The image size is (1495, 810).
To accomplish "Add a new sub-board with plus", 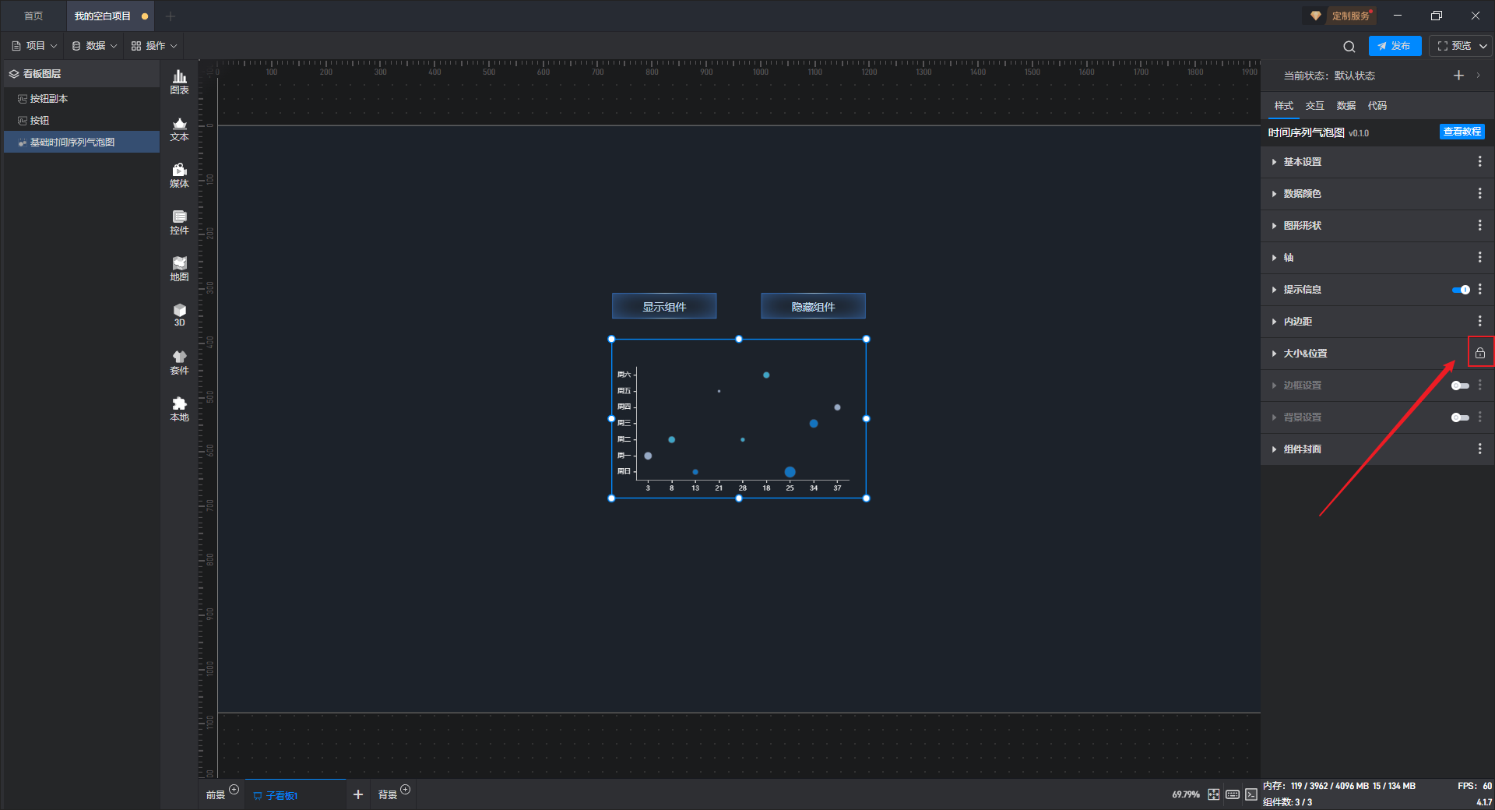I will click(358, 794).
